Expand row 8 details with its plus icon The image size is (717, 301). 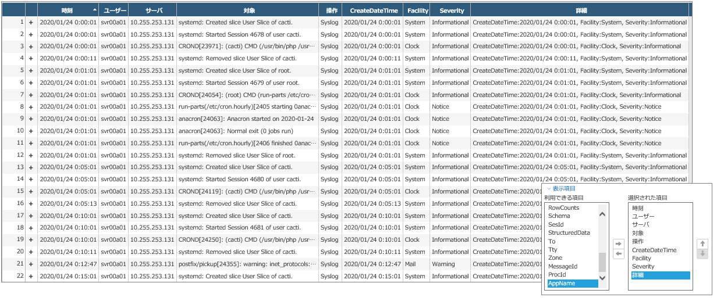point(31,107)
